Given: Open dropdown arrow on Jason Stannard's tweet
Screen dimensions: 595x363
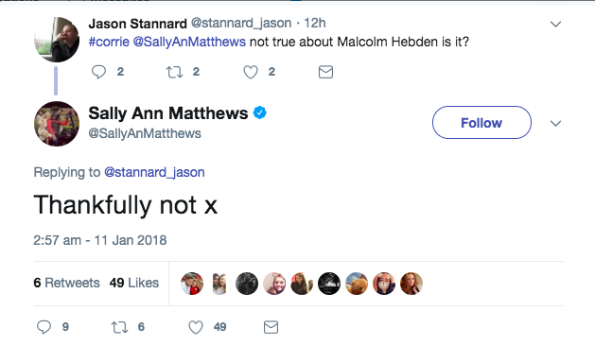Looking at the screenshot, I should pos(555,25).
